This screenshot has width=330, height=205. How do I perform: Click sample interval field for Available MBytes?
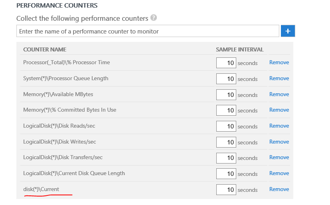coord(226,95)
